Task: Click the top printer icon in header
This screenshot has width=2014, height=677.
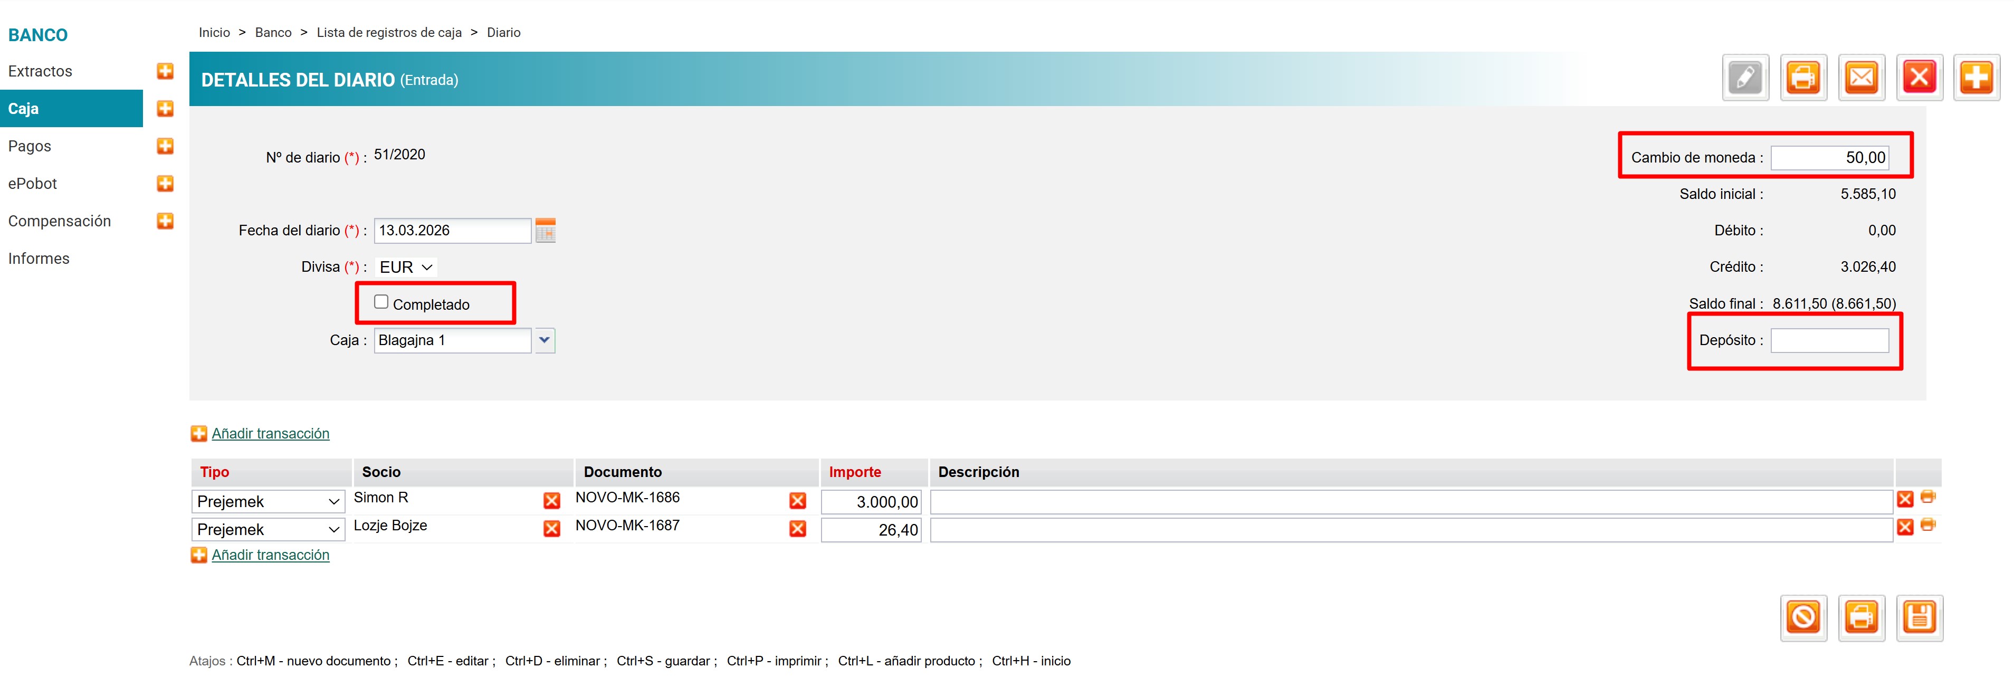Action: [x=1802, y=78]
